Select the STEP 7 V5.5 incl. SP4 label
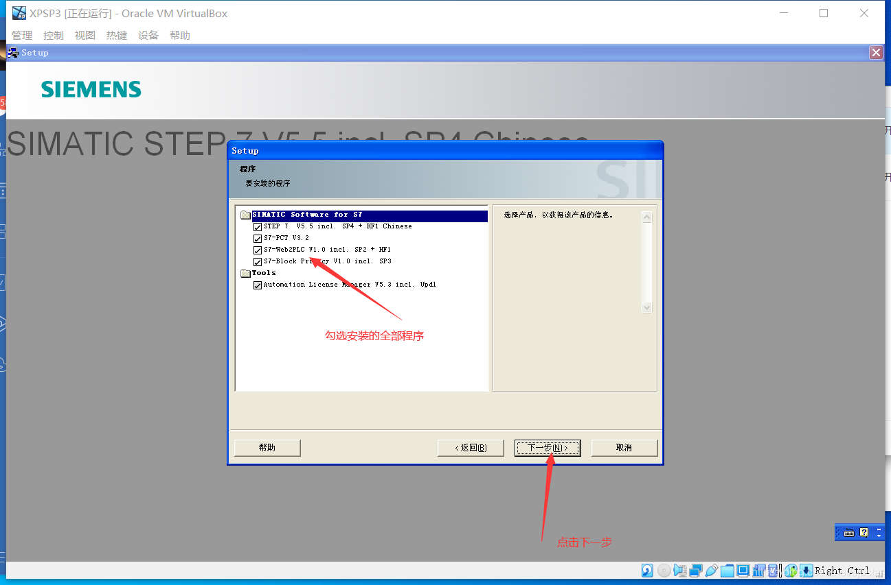891x585 pixels. [x=338, y=226]
